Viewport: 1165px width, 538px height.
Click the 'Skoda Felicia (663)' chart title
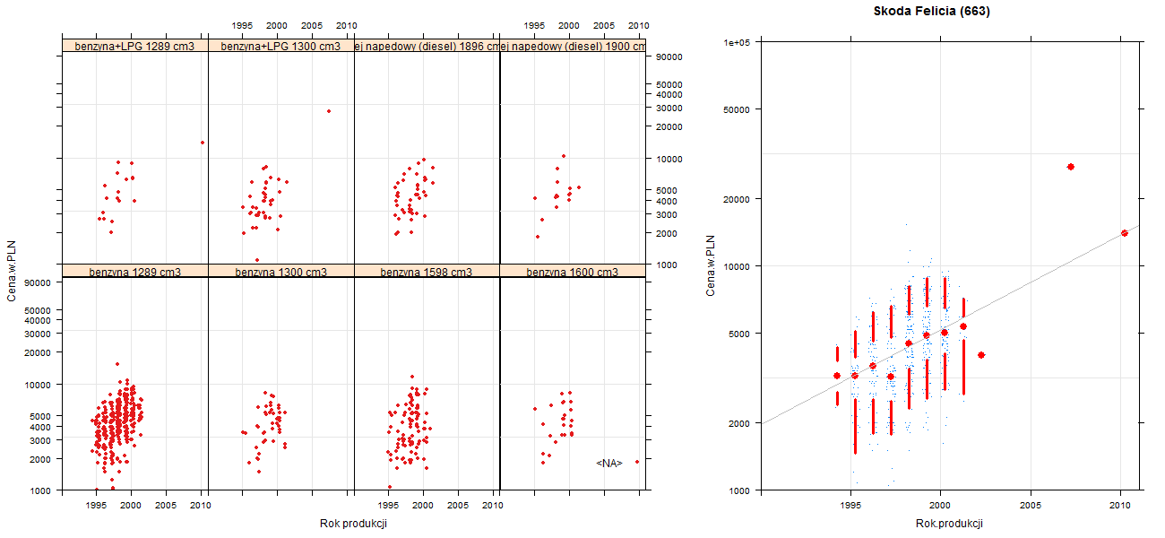[931, 12]
